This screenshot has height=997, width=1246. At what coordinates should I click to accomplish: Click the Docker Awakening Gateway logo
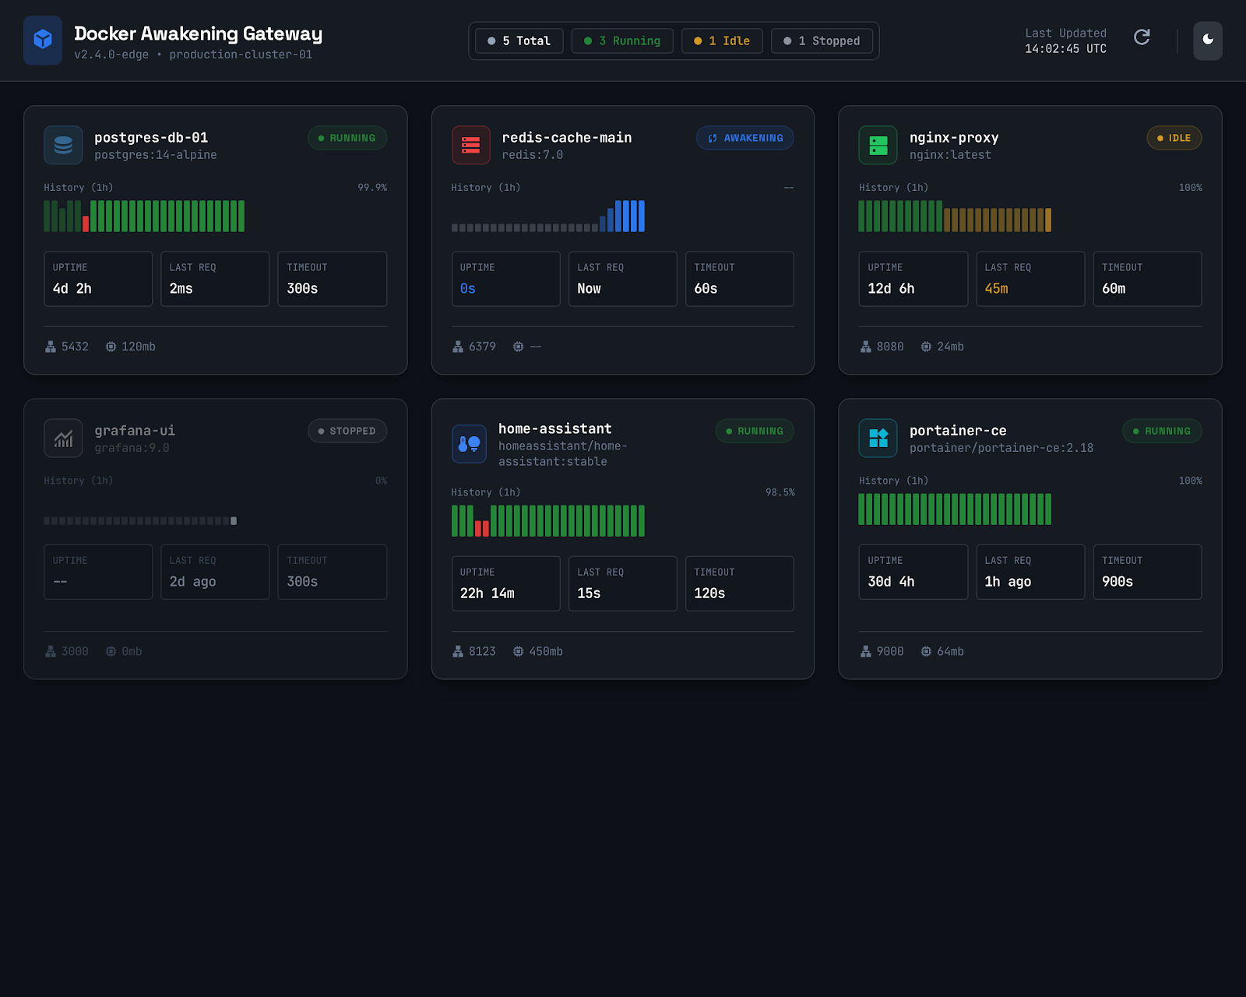click(x=43, y=40)
